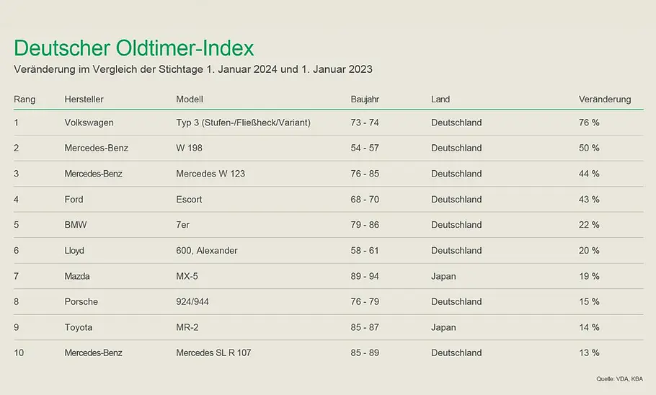This screenshot has height=395, width=656.
Task: Click Deutschland in the Ford row
Action: [456, 200]
